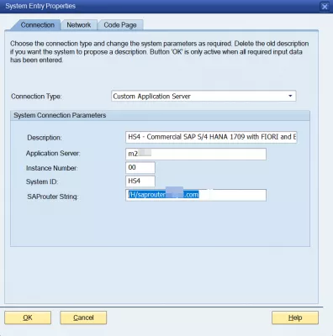The image size is (333, 336).
Task: Click the Instance Number label
Action: click(52, 168)
